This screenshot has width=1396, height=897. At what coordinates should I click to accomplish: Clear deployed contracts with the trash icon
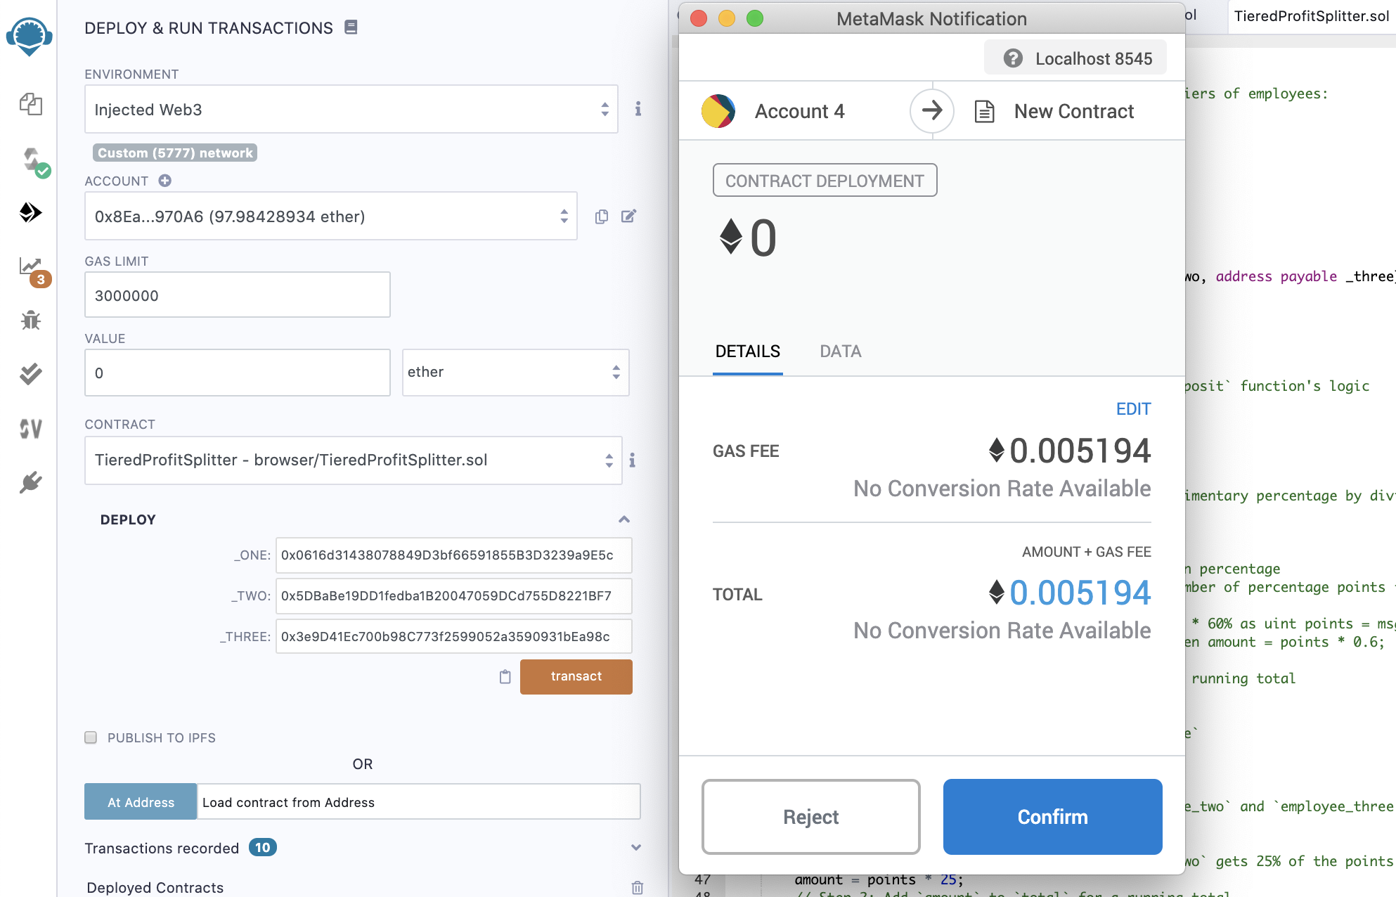(637, 887)
